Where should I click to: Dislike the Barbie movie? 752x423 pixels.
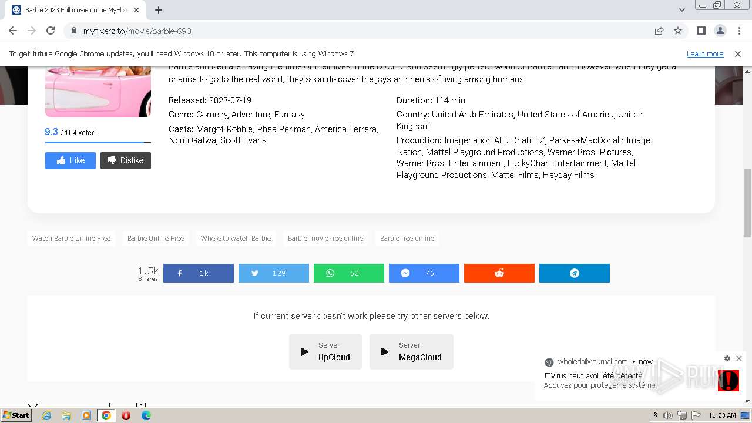pos(126,160)
